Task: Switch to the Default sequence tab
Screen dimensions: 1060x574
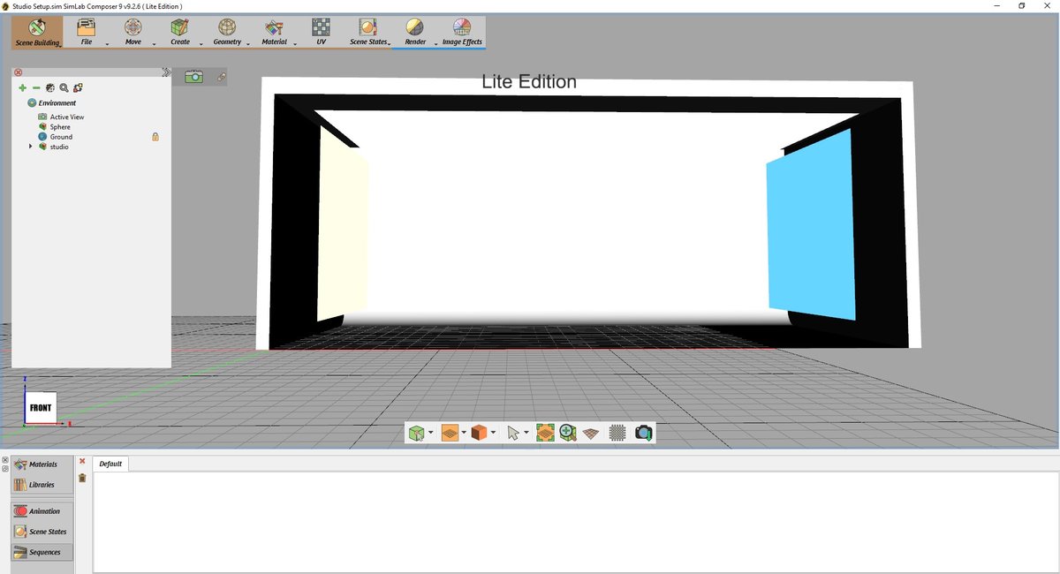Action: pos(110,464)
